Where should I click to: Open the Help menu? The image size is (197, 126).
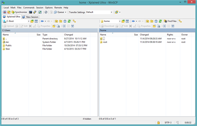tap(66, 8)
